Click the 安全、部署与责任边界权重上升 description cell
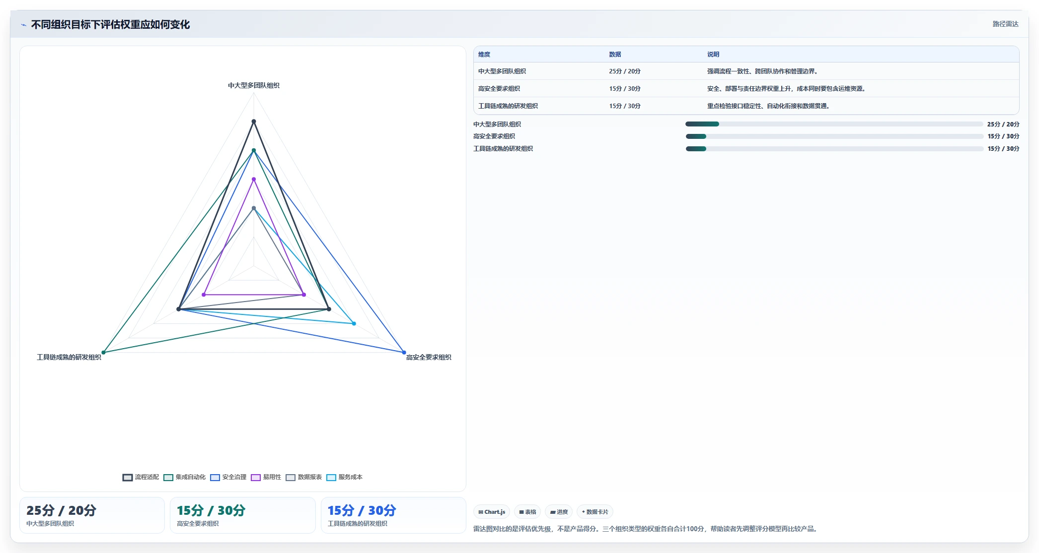1039x553 pixels. [x=787, y=89]
